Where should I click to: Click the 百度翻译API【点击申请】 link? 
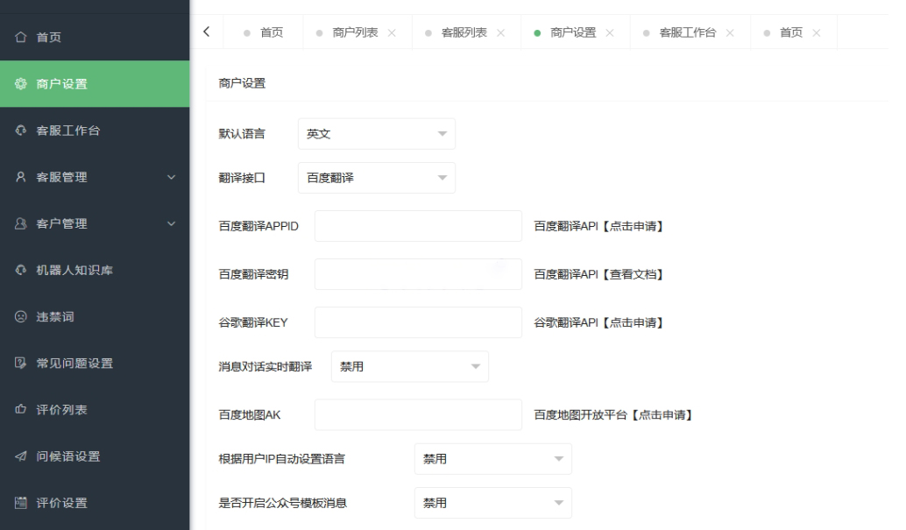point(598,226)
